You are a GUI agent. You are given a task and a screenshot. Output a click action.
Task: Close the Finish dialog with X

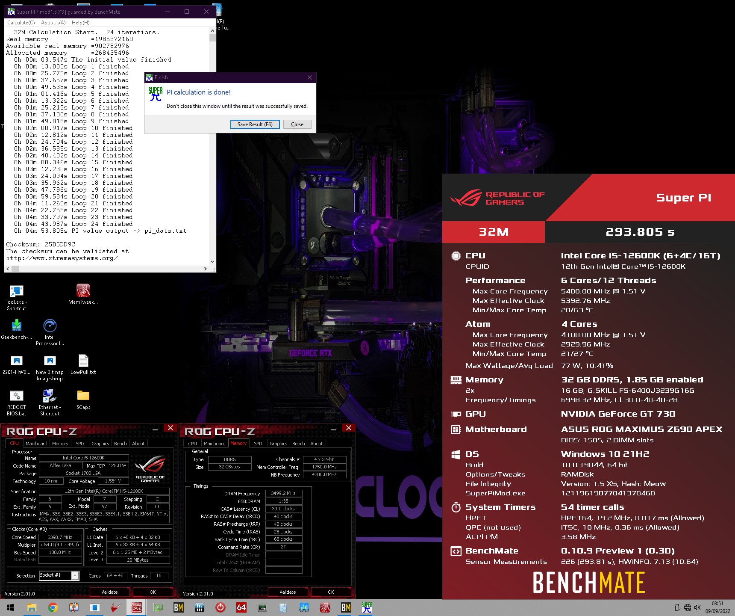(x=310, y=77)
